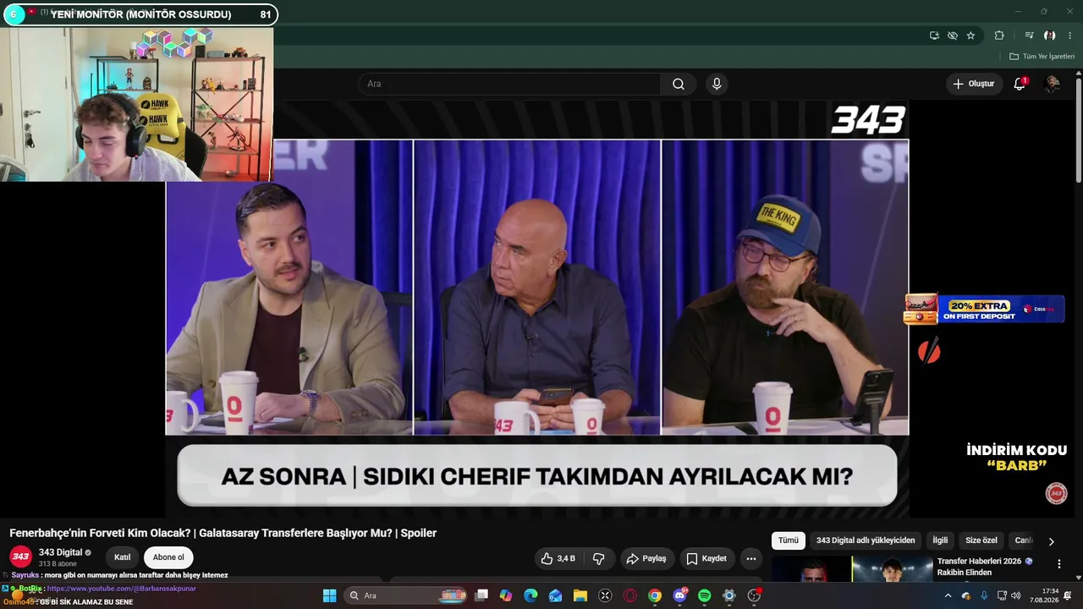Open the YouTube account avatar menu

pos(1053,84)
